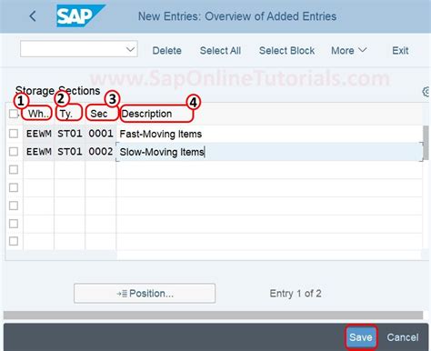Click the Sec column header
The height and width of the screenshot is (351, 431).
100,114
